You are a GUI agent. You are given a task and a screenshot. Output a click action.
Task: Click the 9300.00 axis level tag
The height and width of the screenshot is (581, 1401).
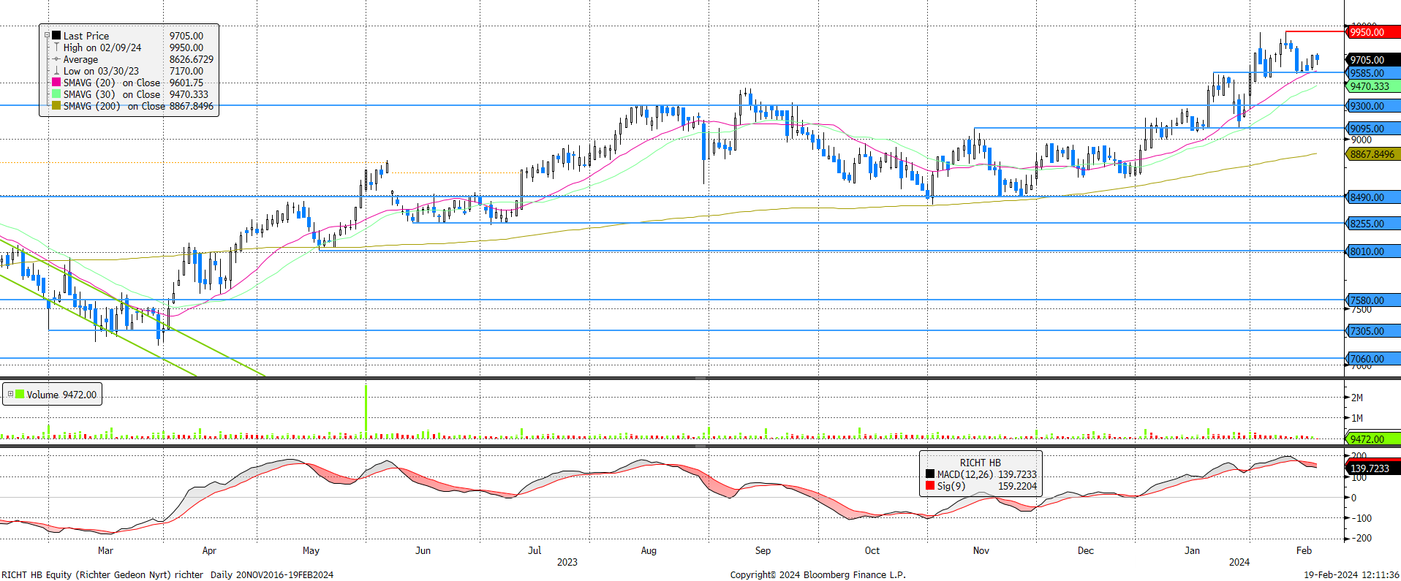tap(1373, 106)
